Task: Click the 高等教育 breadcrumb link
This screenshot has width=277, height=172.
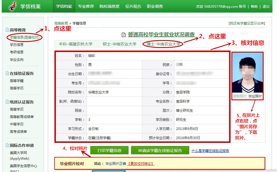Action: [x=61, y=23]
